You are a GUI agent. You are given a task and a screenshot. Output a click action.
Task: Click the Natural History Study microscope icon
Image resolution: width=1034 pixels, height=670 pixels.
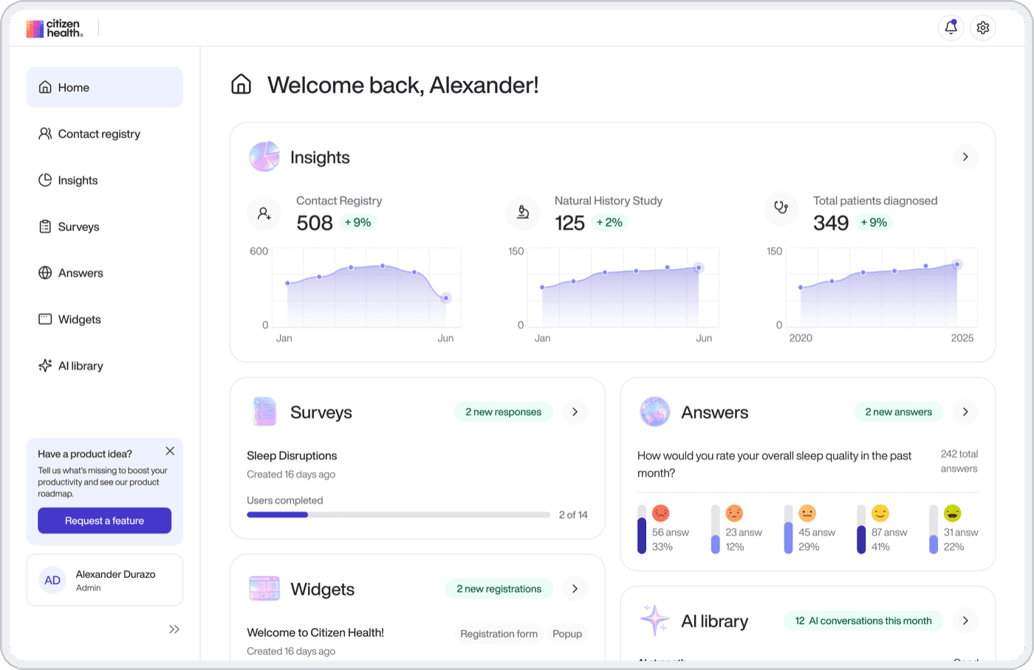point(523,213)
